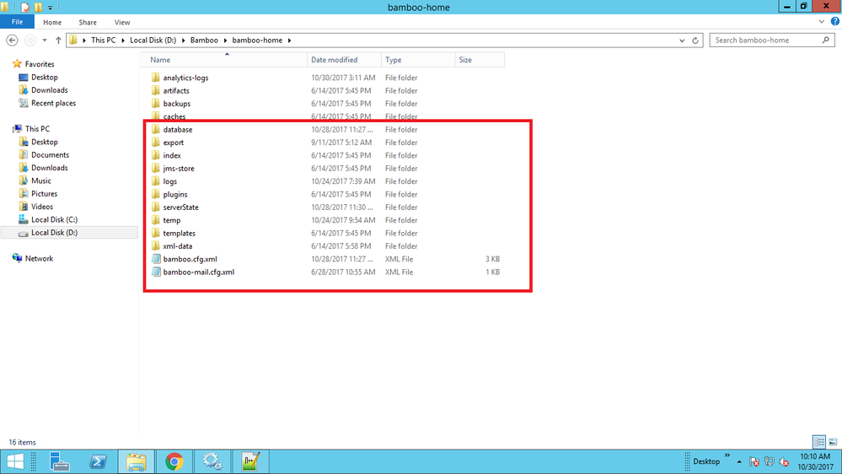
Task: Expand the ribbon with the chevron
Action: (x=822, y=22)
